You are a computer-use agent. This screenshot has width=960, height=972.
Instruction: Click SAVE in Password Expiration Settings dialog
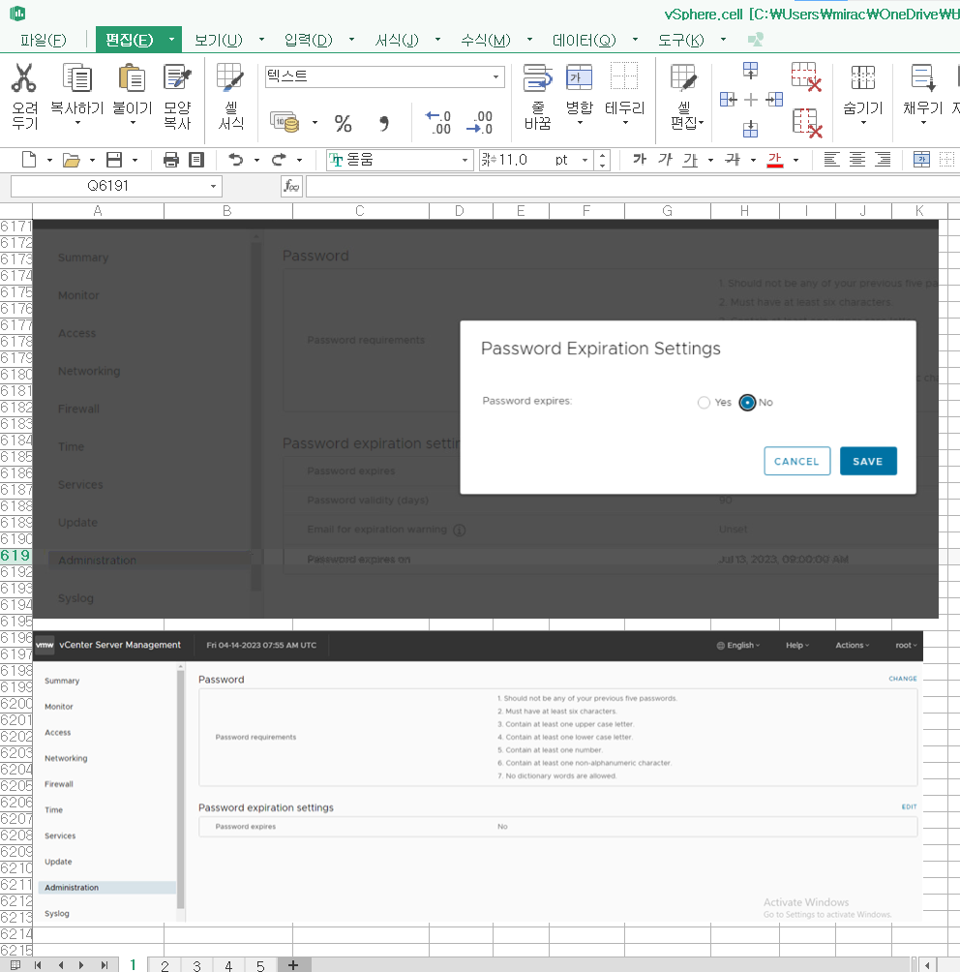click(868, 461)
